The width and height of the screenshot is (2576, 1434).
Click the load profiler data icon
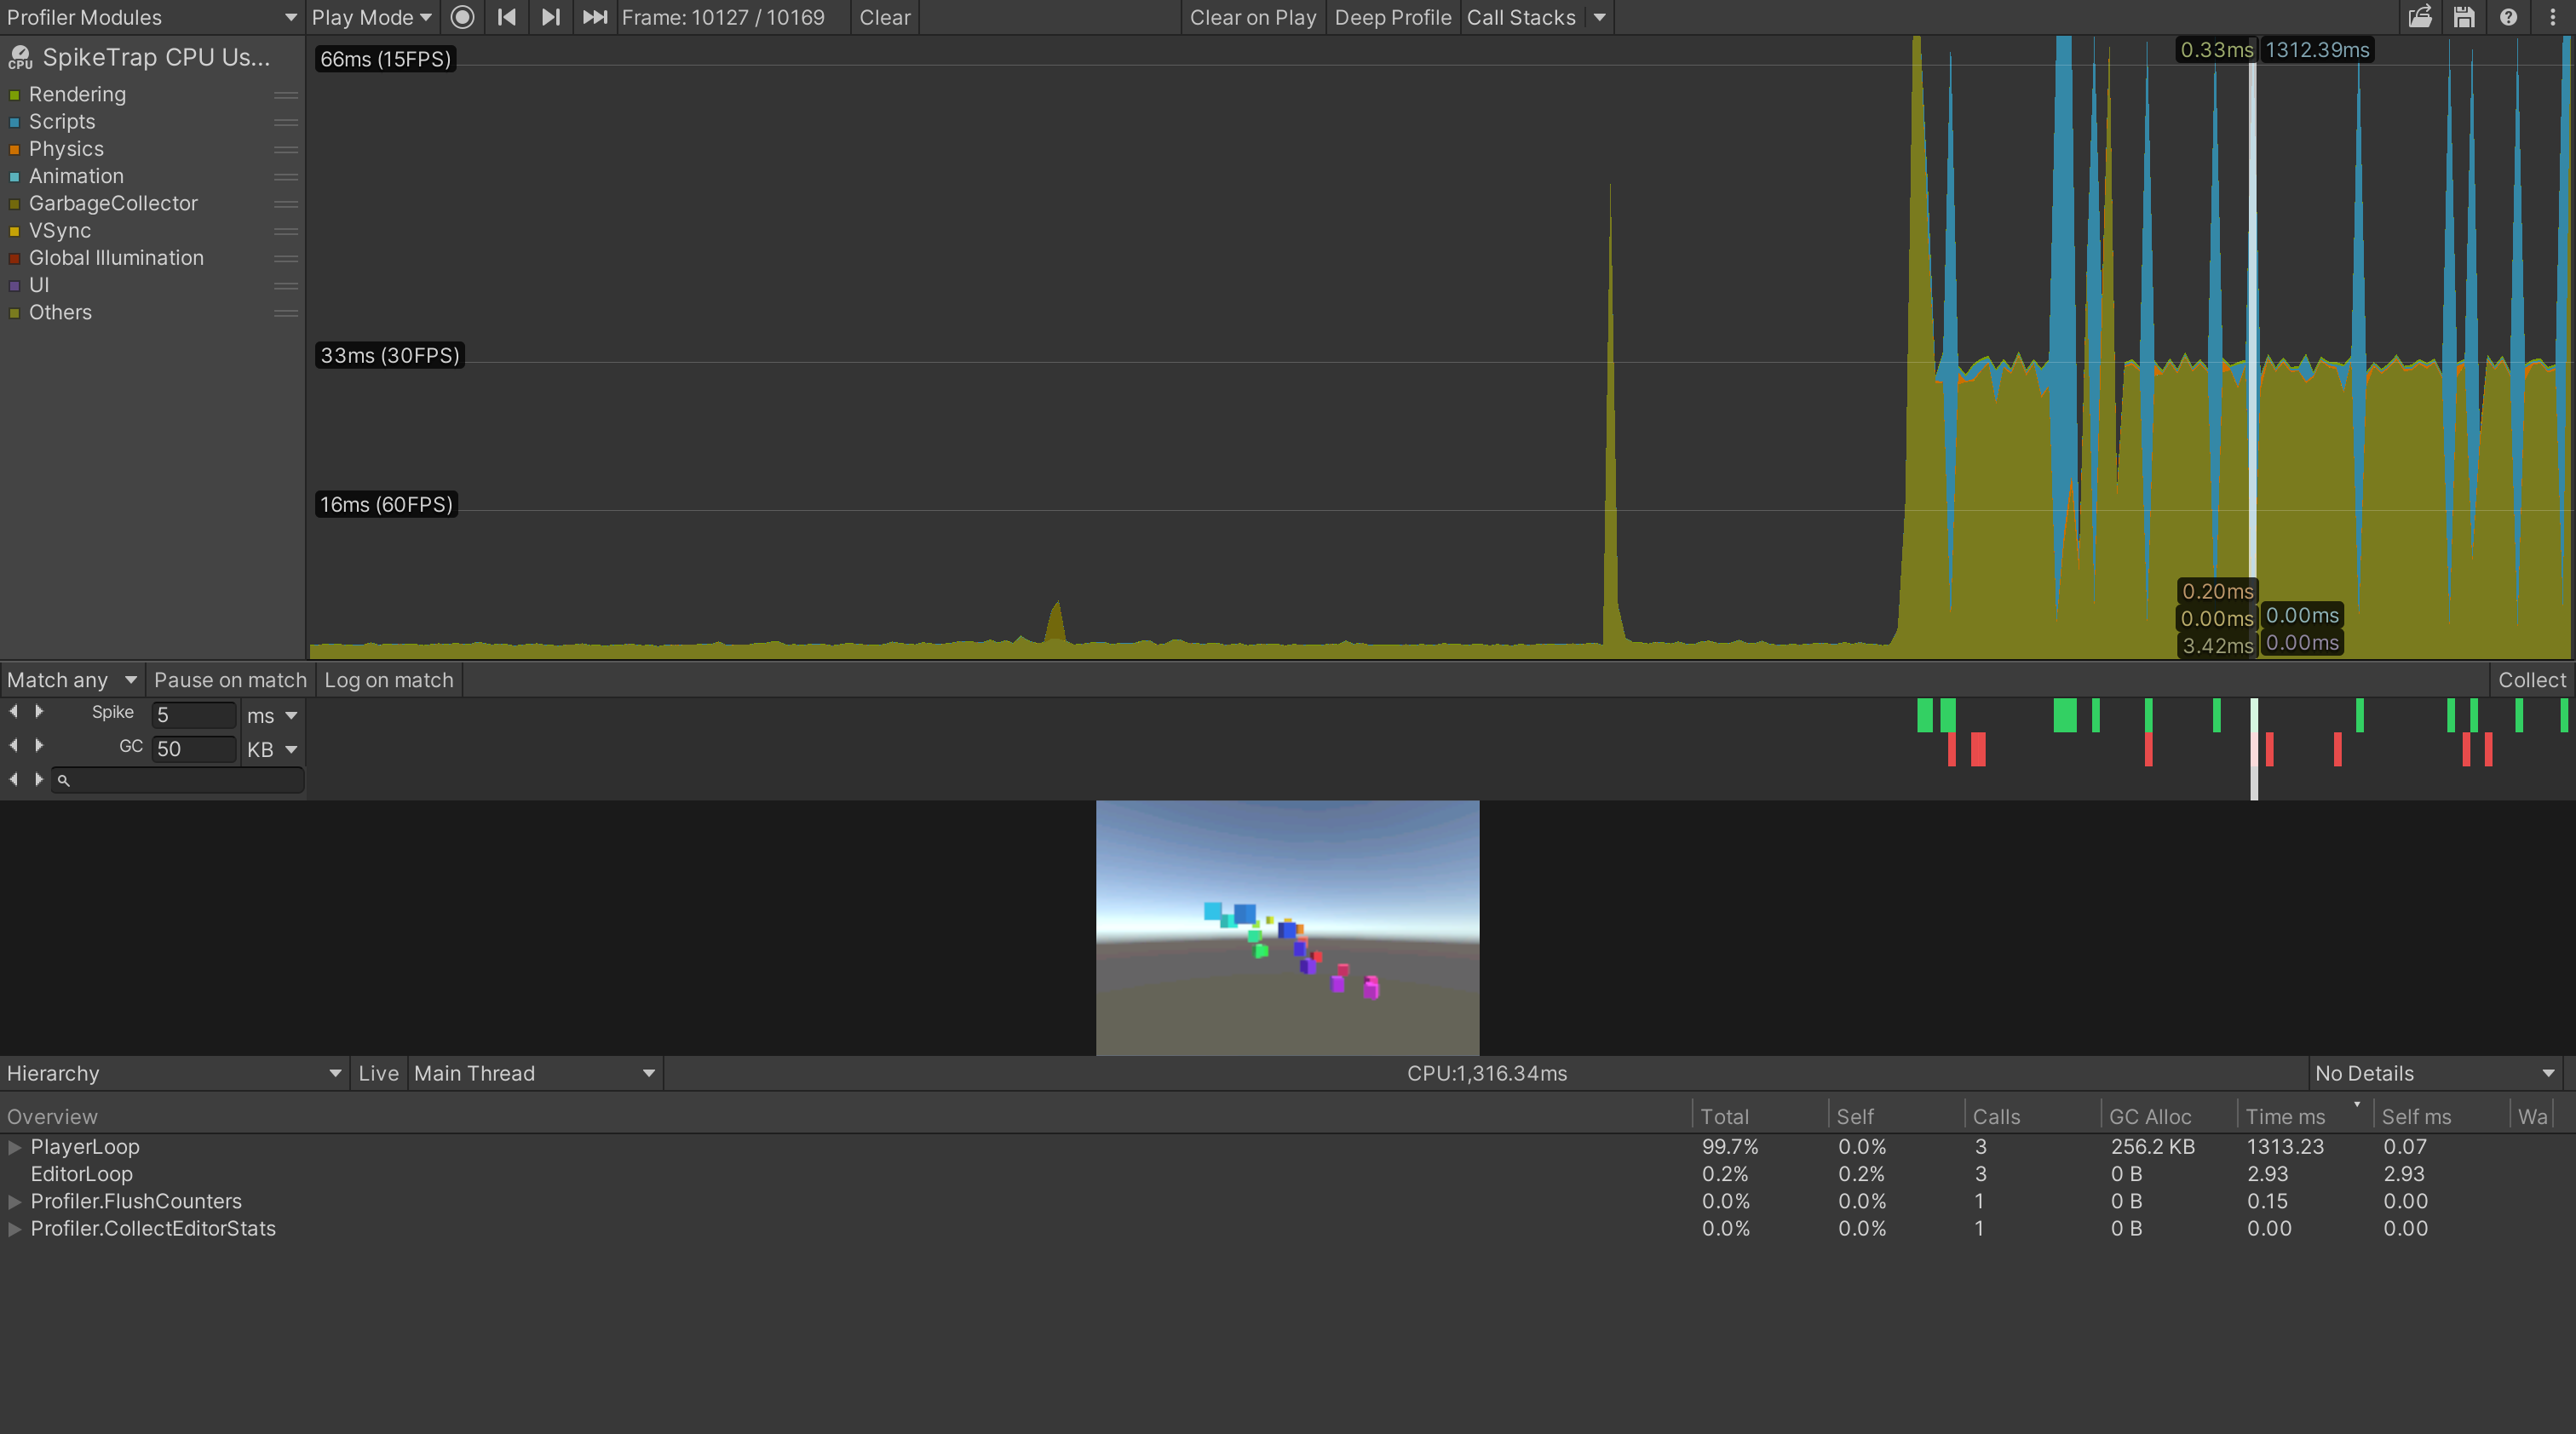click(x=2420, y=17)
